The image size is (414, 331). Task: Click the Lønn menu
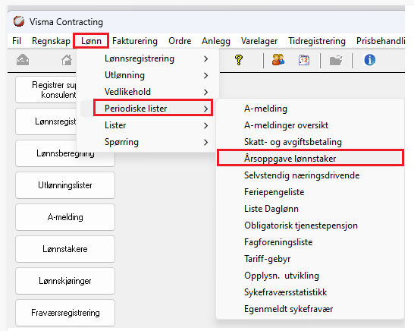coord(91,41)
